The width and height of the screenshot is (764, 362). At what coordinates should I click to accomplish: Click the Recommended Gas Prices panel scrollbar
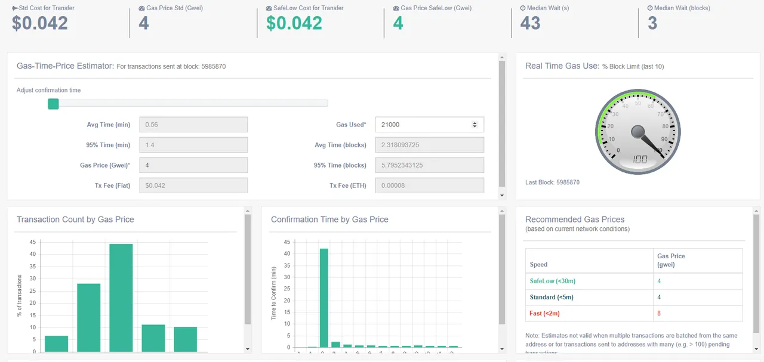click(x=756, y=274)
